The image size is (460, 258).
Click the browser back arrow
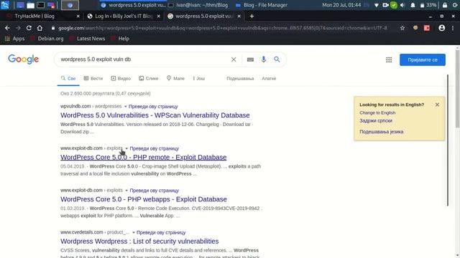tap(7, 28)
